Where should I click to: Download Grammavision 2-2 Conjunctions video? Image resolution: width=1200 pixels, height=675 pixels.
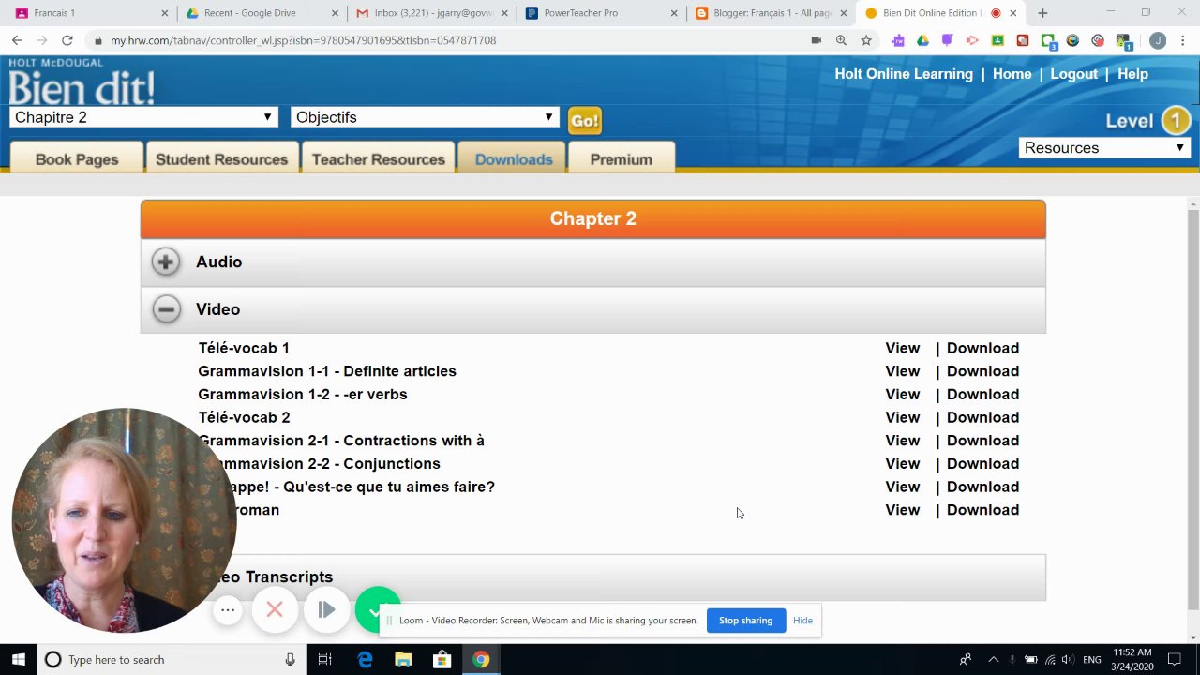[982, 464]
